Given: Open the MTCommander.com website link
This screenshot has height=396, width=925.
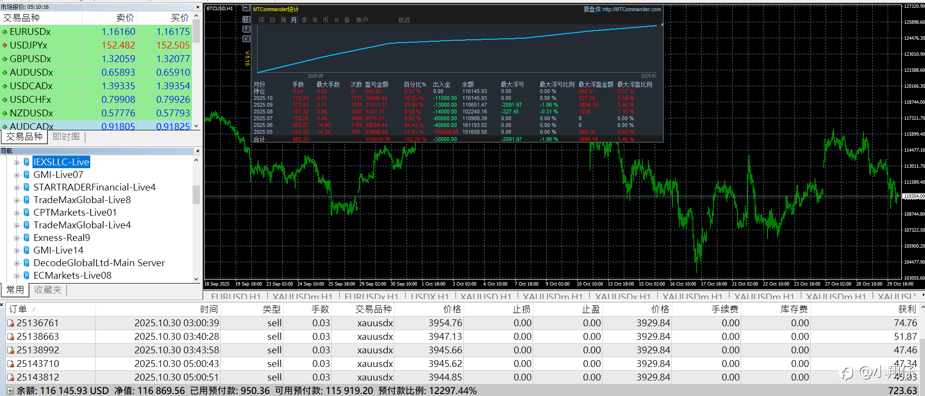Looking at the screenshot, I should tap(631, 9).
